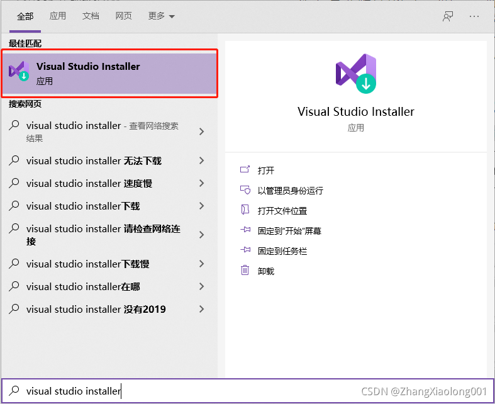
Task: Switch to the 网页 tab
Action: point(123,16)
